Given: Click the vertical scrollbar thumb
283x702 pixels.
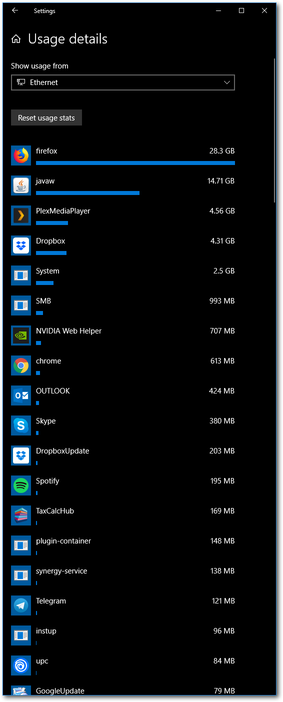Looking at the screenshot, I should pyautogui.click(x=274, y=130).
